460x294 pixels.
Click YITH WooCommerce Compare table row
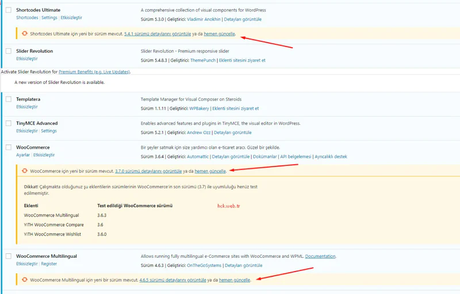click(54, 225)
